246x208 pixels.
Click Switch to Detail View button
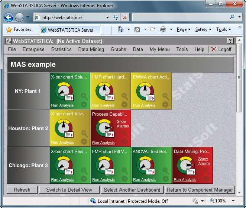(x=69, y=190)
